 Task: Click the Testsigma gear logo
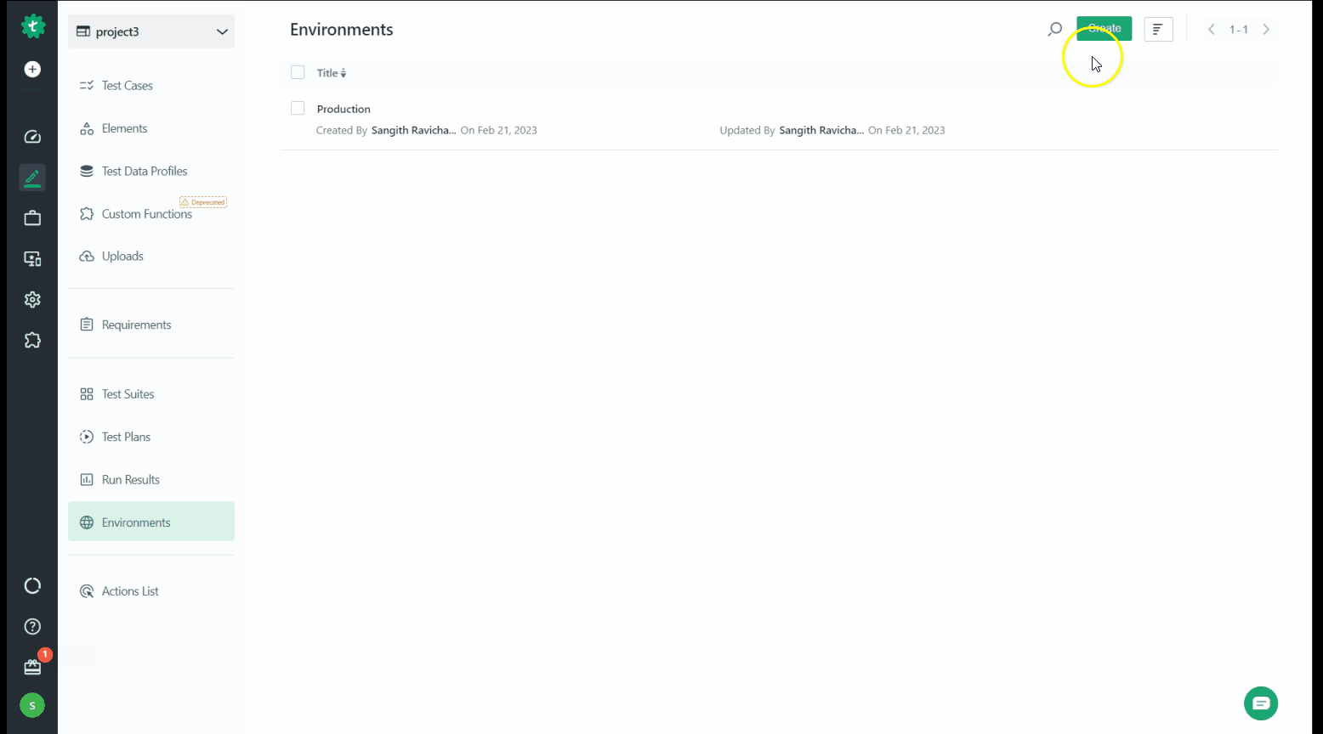[x=32, y=26]
